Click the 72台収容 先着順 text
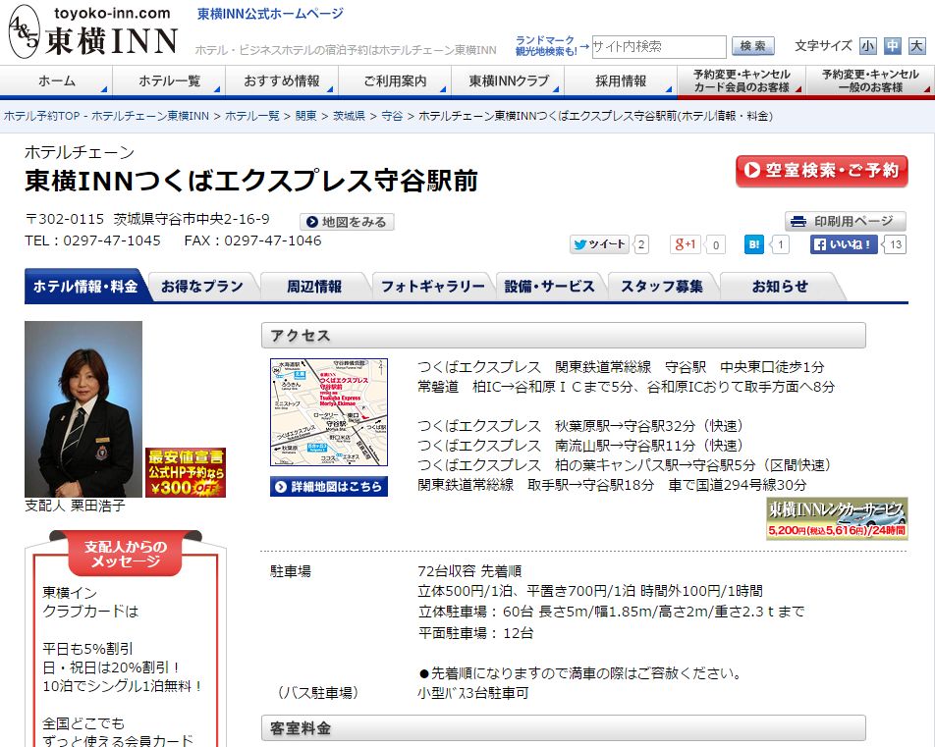Image resolution: width=935 pixels, height=747 pixels. click(x=469, y=571)
